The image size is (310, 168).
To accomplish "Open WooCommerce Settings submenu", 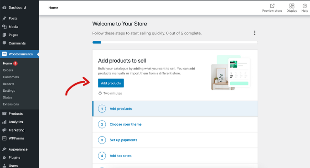I will [x=9, y=91].
